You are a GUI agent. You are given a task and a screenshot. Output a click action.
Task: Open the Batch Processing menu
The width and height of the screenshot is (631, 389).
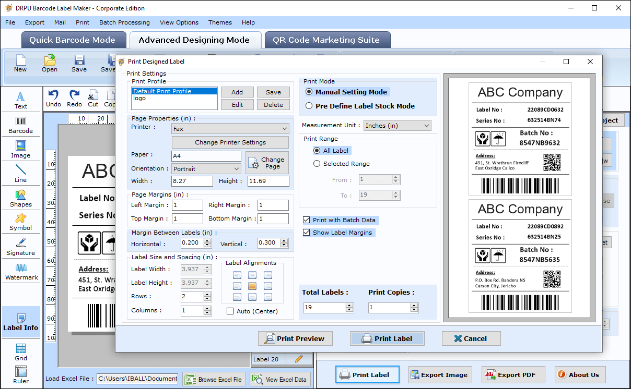[124, 22]
